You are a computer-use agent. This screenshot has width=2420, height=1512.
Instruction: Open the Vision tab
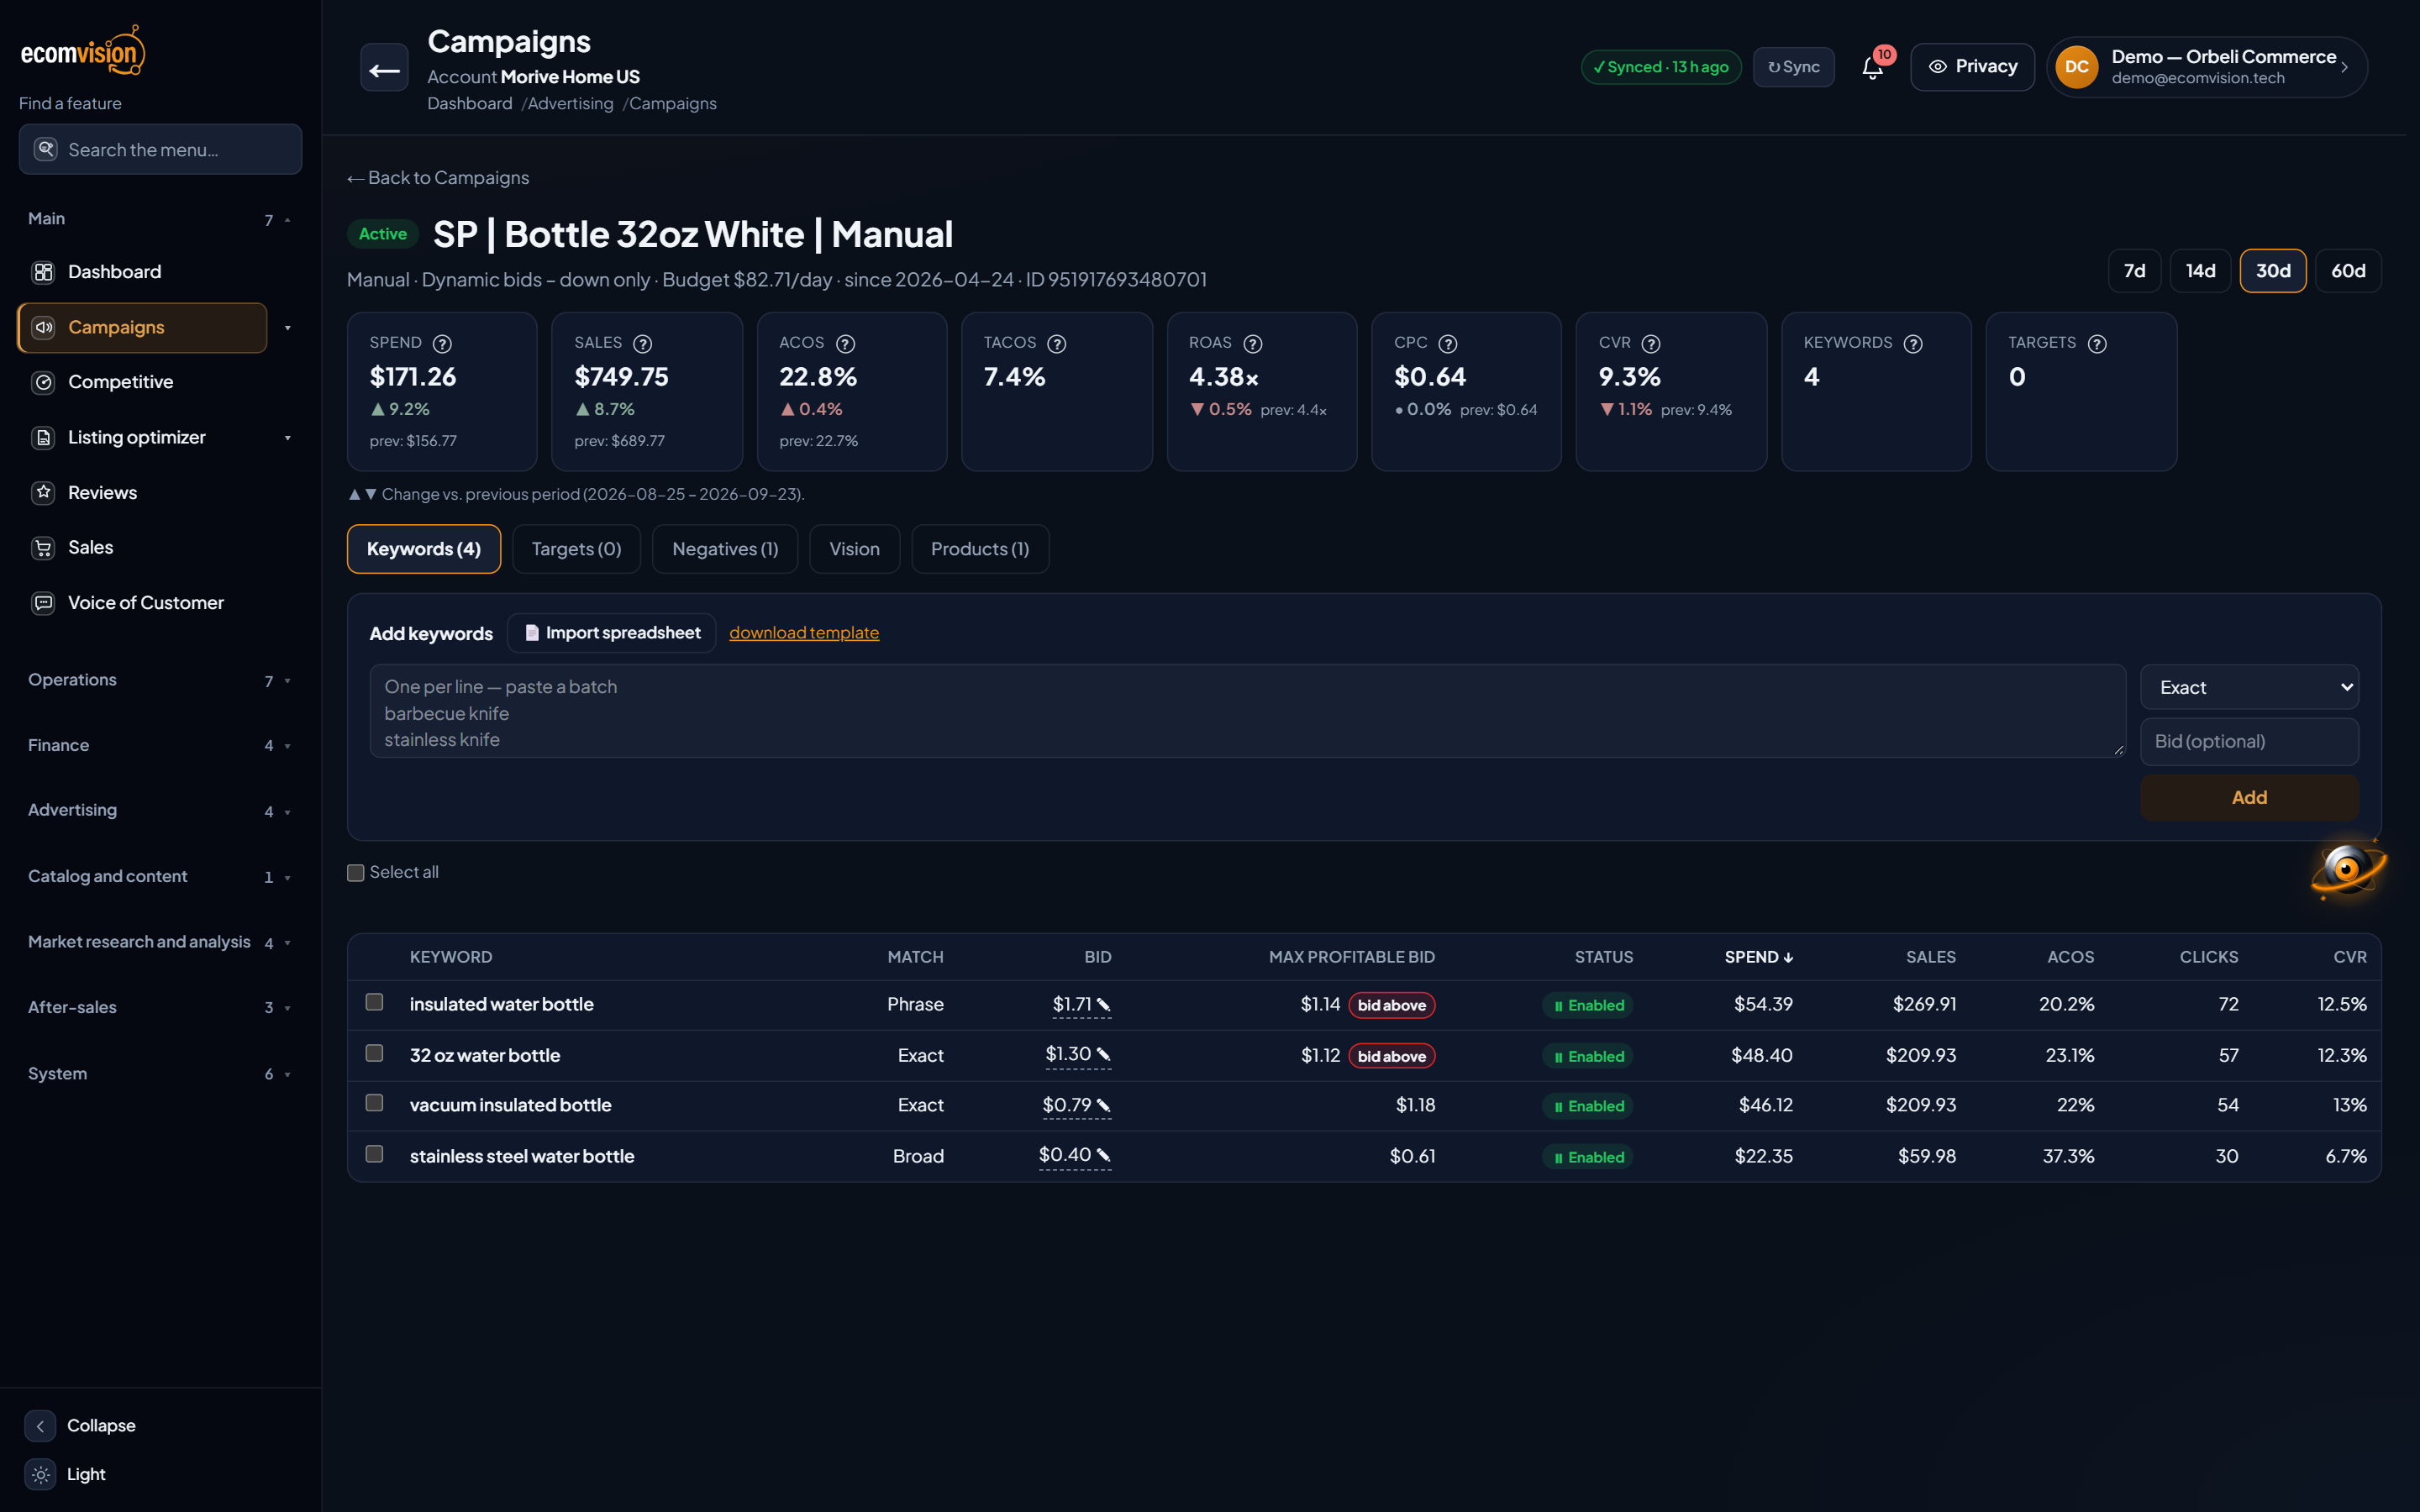[854, 549]
